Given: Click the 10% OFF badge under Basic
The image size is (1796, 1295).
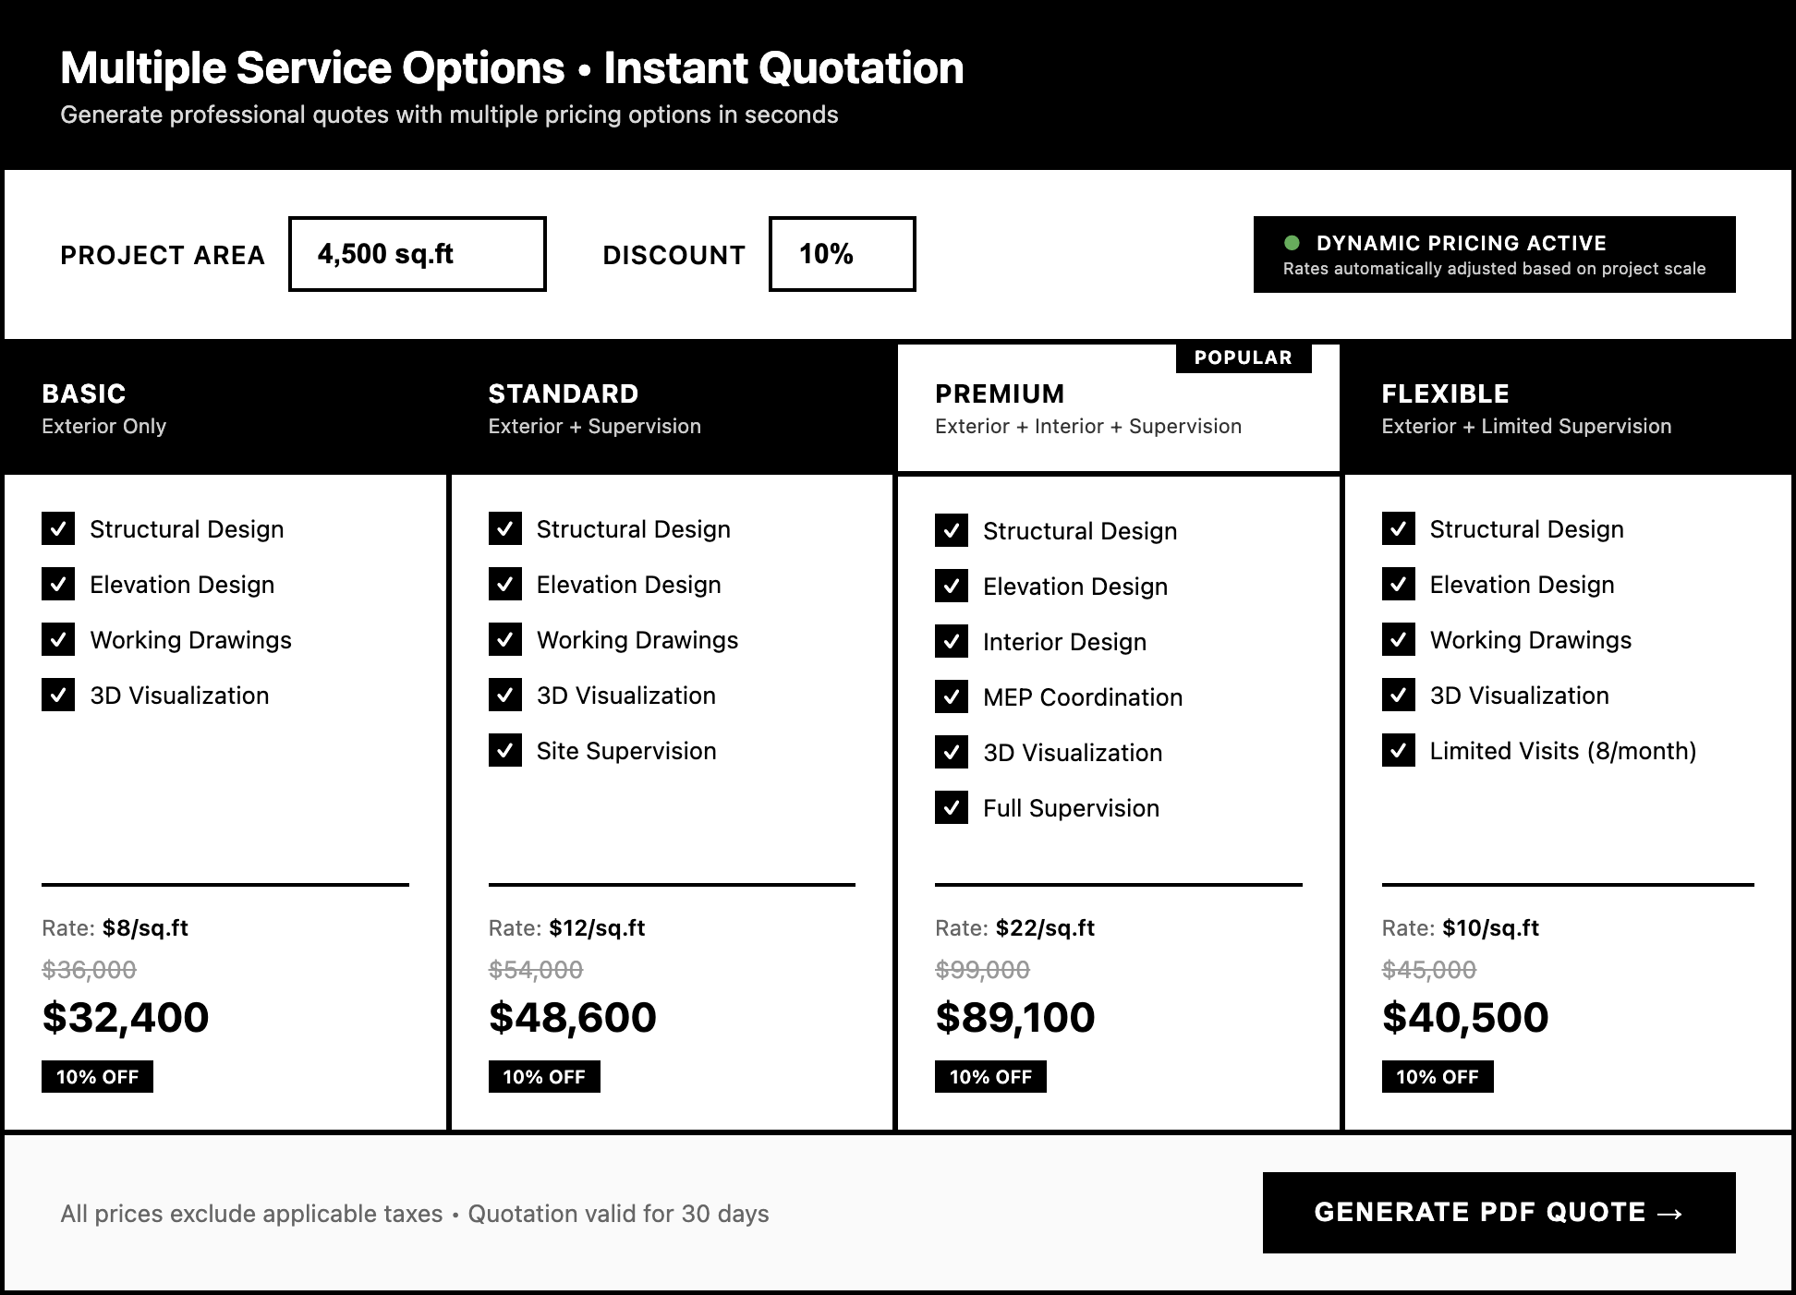Looking at the screenshot, I should pos(97,1076).
